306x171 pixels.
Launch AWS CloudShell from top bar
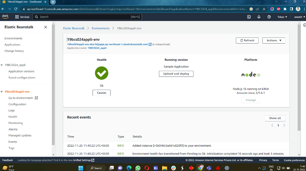coord(249,17)
